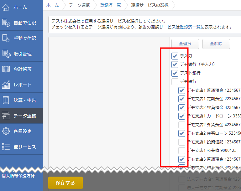Check the デモ支店1 投資信託 checkbox
241x191 pixels.
(182, 142)
